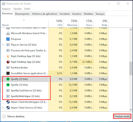Click the 0,1 MB/s disk value

[87, 62]
